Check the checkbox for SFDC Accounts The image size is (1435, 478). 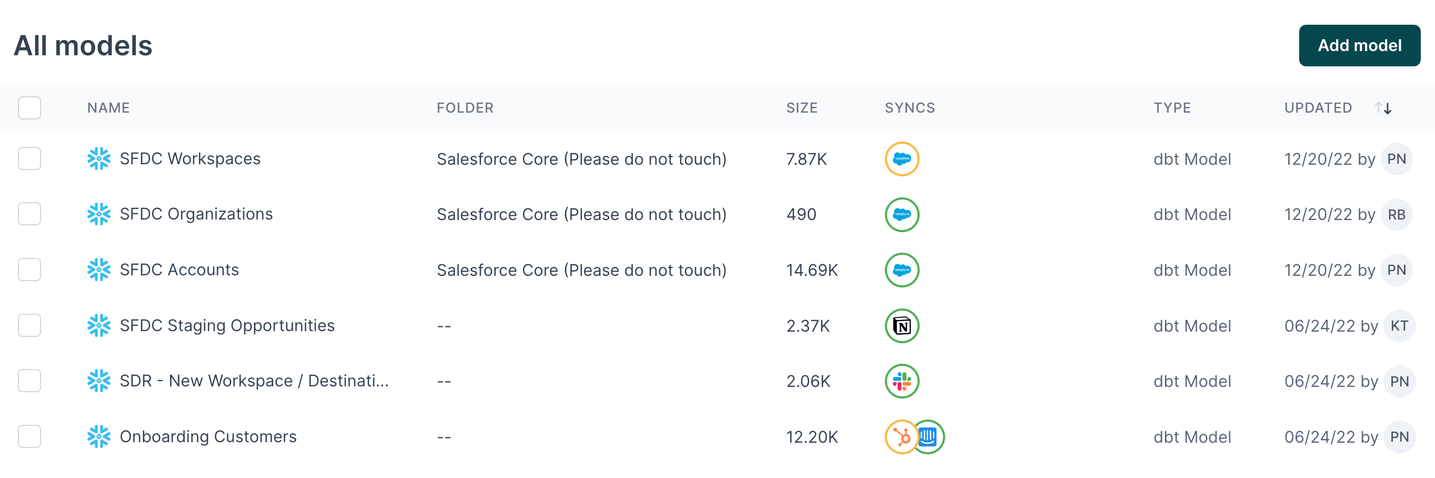click(29, 270)
